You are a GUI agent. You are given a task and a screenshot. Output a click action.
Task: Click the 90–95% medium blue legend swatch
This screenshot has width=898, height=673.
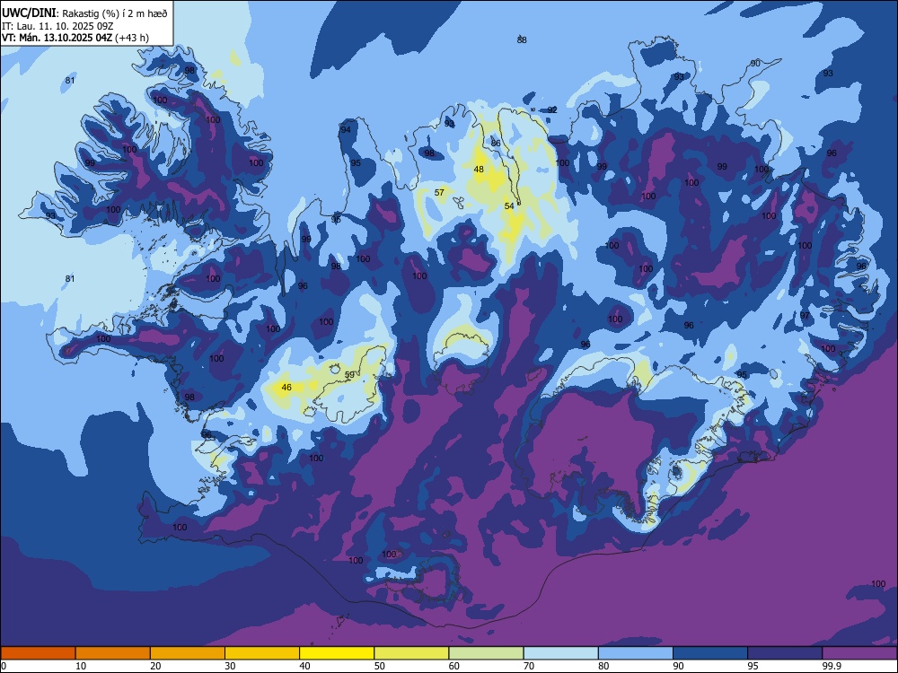coord(710,653)
